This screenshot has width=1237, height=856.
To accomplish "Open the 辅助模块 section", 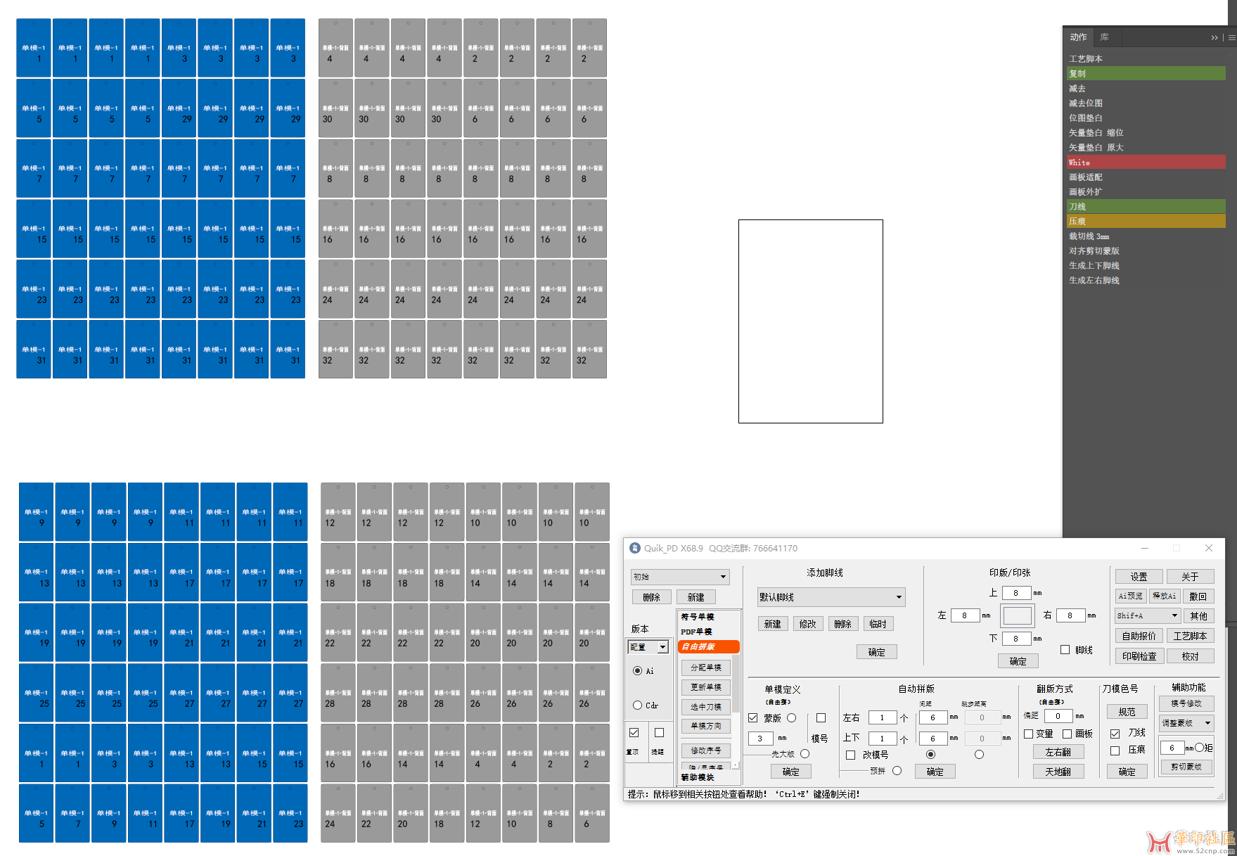I will [698, 777].
